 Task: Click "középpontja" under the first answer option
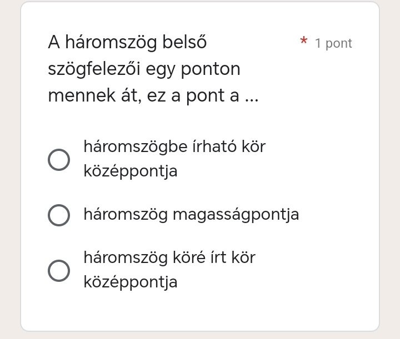click(x=131, y=171)
